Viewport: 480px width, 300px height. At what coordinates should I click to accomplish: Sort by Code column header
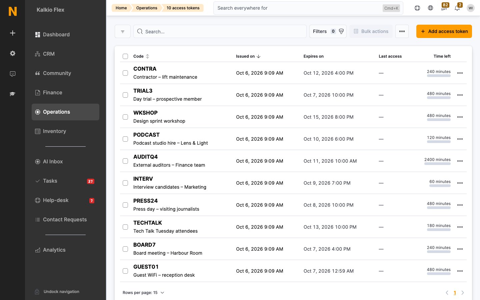click(x=141, y=56)
